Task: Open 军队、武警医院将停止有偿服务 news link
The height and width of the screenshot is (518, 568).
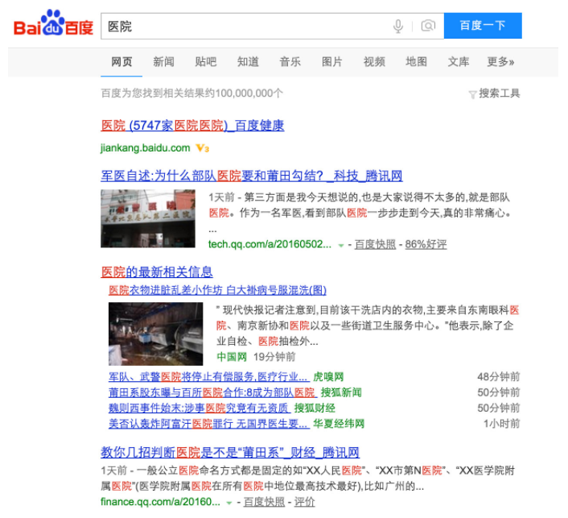Action: click(x=209, y=377)
